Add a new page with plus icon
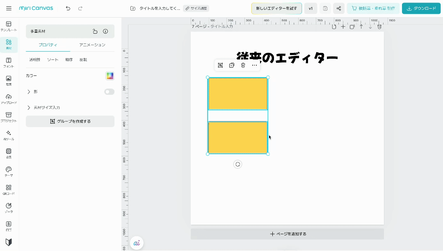 pos(343,27)
